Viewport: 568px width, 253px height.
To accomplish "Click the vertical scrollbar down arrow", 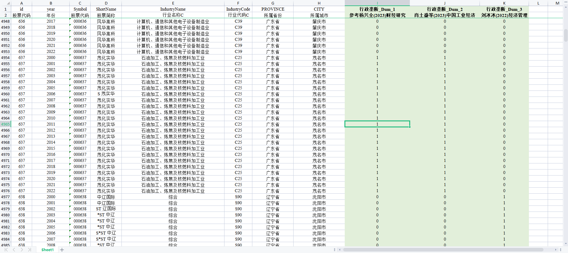I will coord(566,244).
